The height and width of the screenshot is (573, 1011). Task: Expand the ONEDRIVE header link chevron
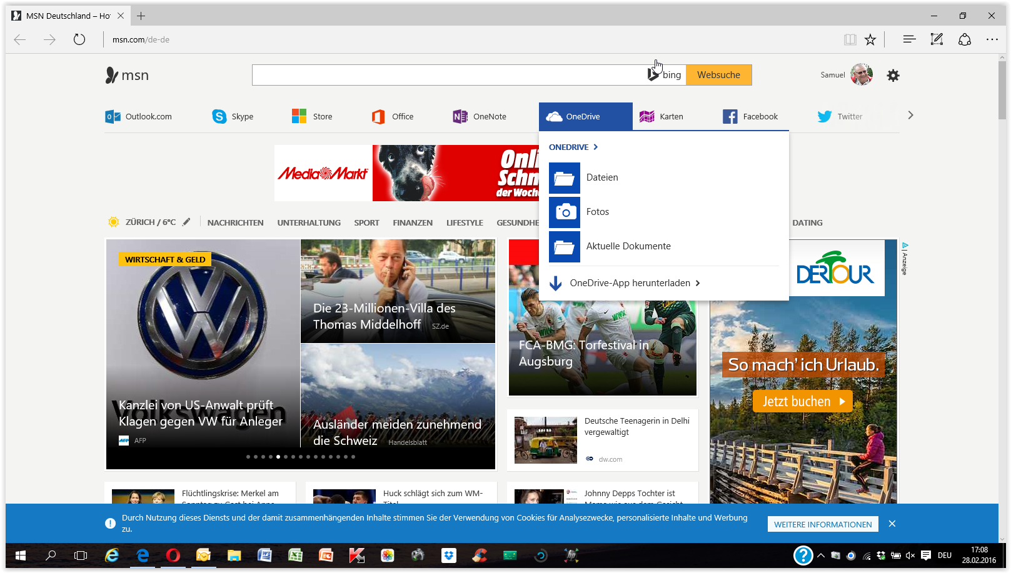coord(596,147)
